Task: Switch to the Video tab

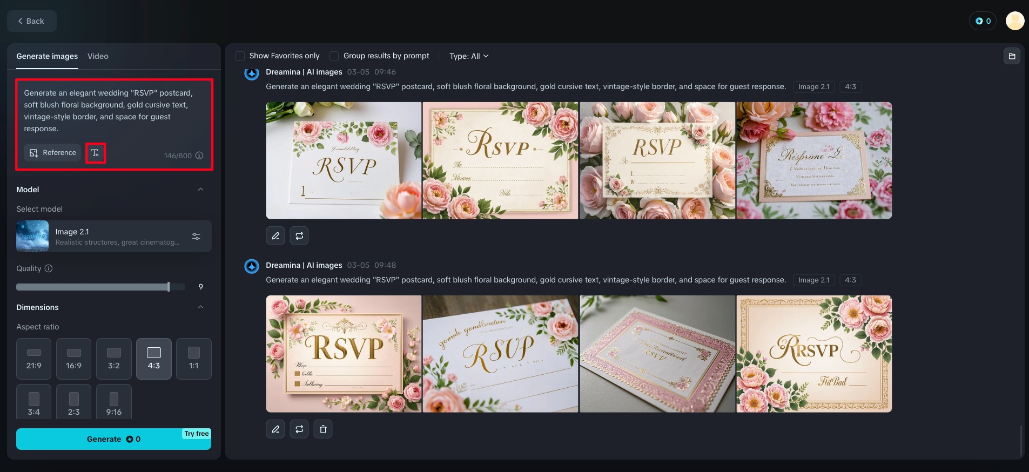Action: coord(98,56)
